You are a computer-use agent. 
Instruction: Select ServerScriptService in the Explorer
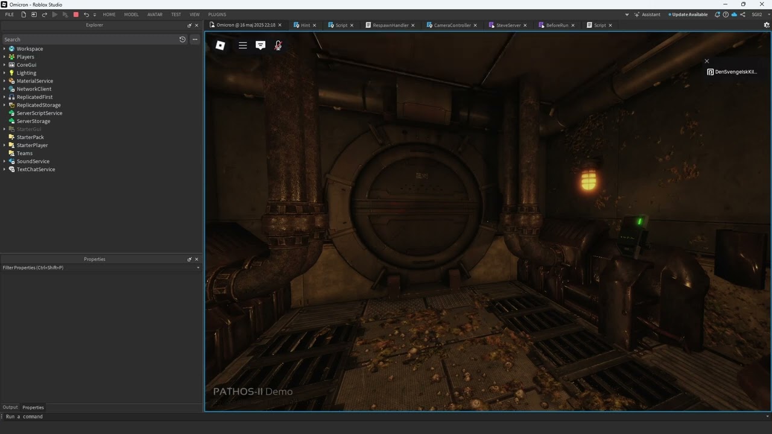[x=39, y=113]
